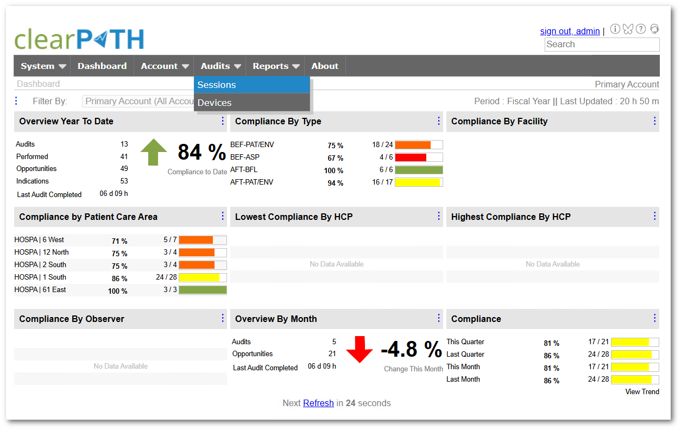
Task: Click the AFT-BFL green compliance bar
Action: click(x=419, y=170)
